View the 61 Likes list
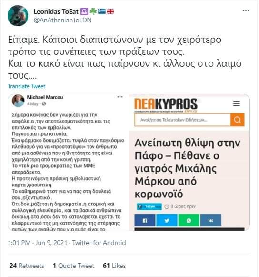This screenshot has height=277, width=259. pos(114,266)
